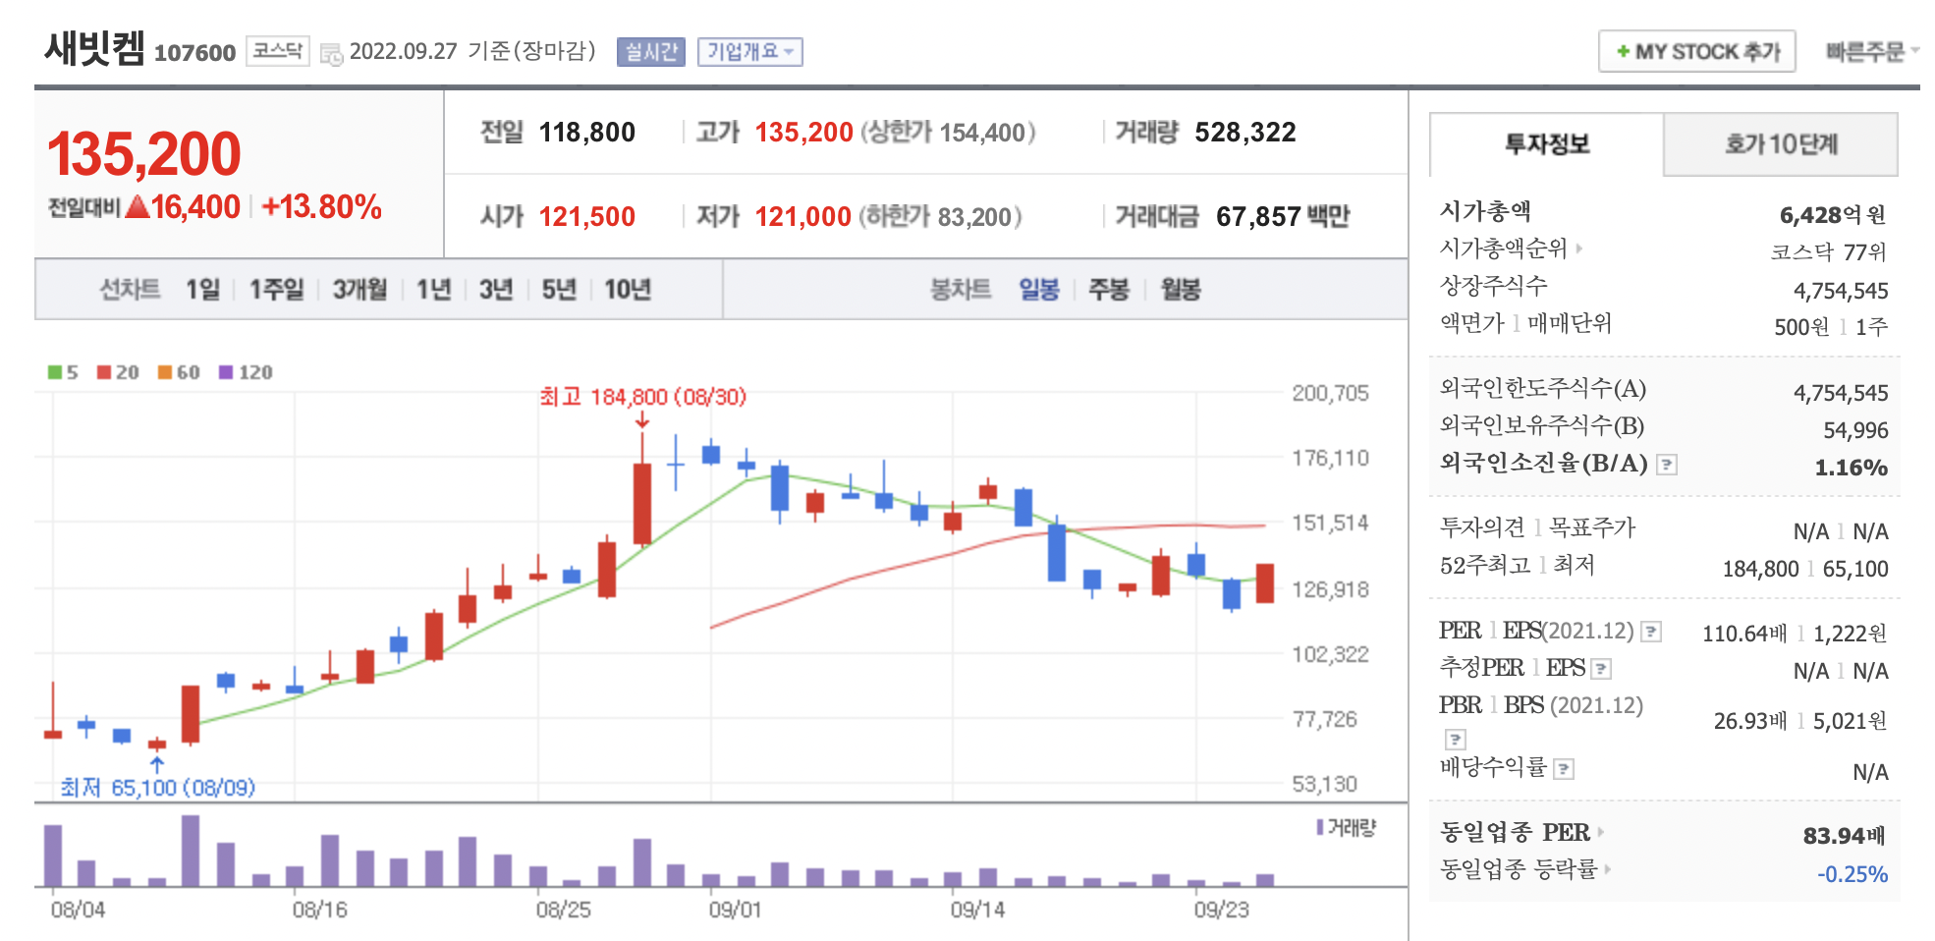Click the 하한가 83,200 text
Viewport: 1935px width, 941px height.
click(x=941, y=216)
